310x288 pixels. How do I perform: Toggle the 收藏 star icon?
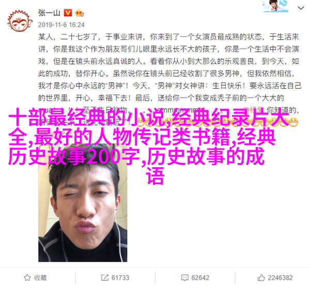coord(27,278)
